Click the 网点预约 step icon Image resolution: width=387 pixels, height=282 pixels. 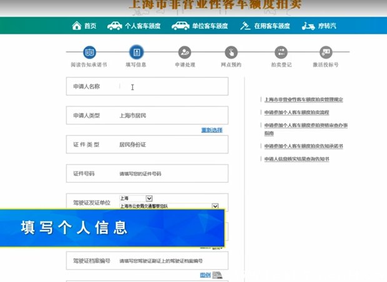tap(231, 52)
